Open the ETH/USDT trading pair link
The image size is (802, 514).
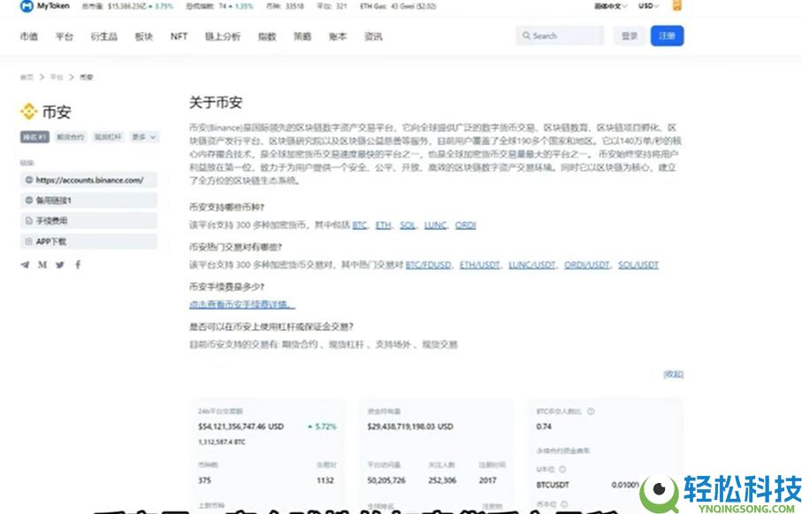point(480,265)
